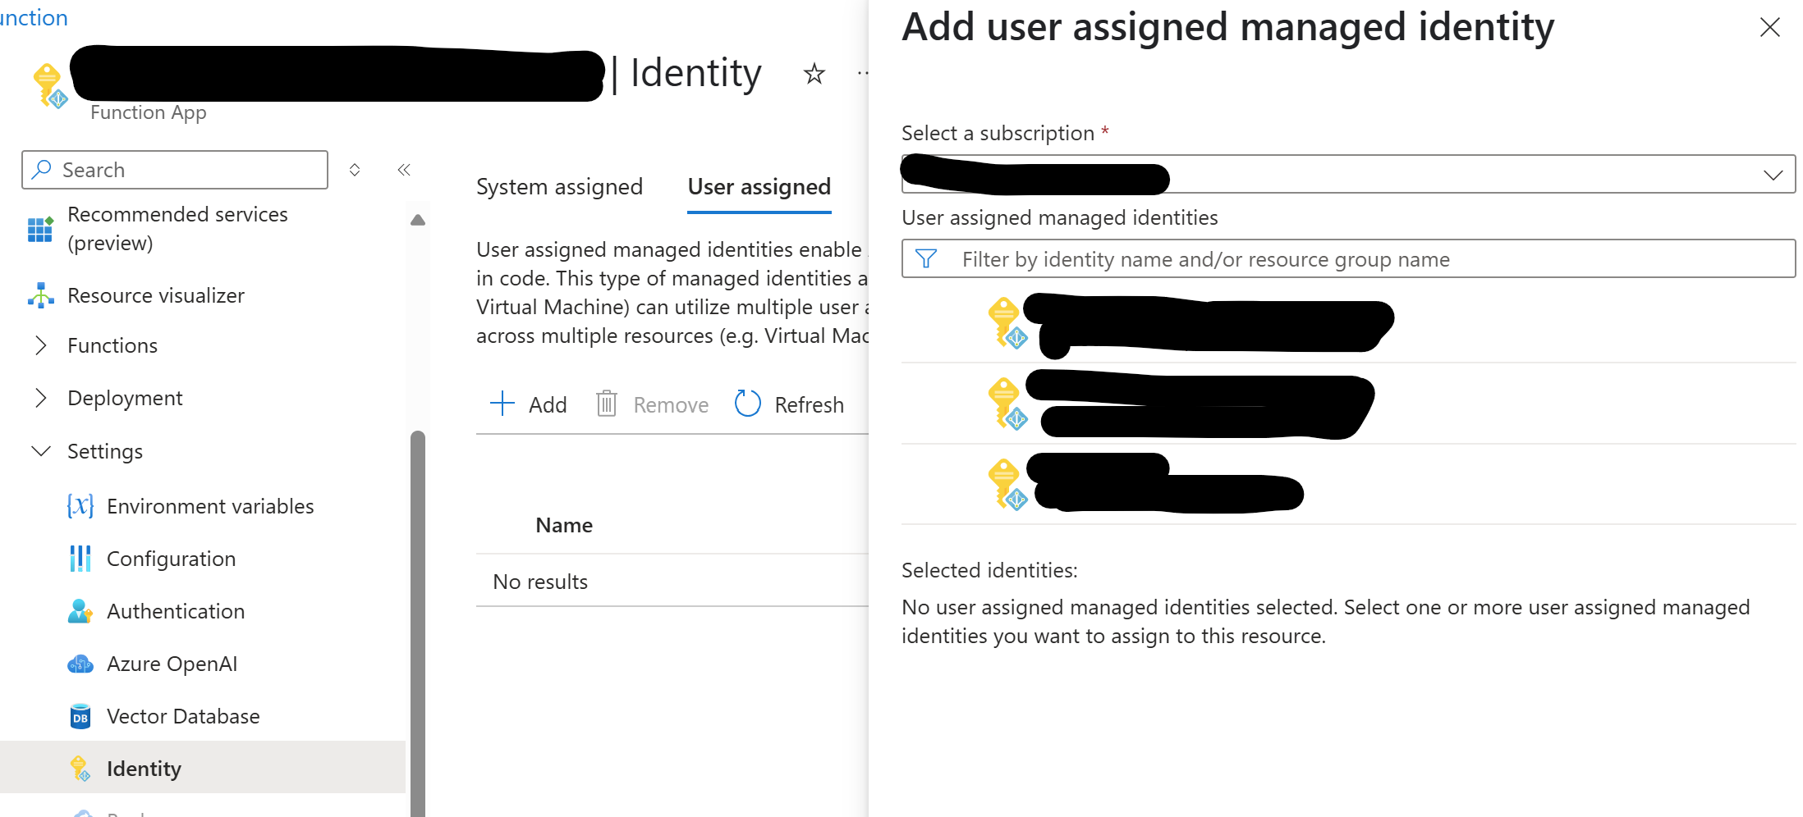Screen dimensions: 1803x817
Task: Click the expand/collapse all diamond icon
Action: pos(355,170)
